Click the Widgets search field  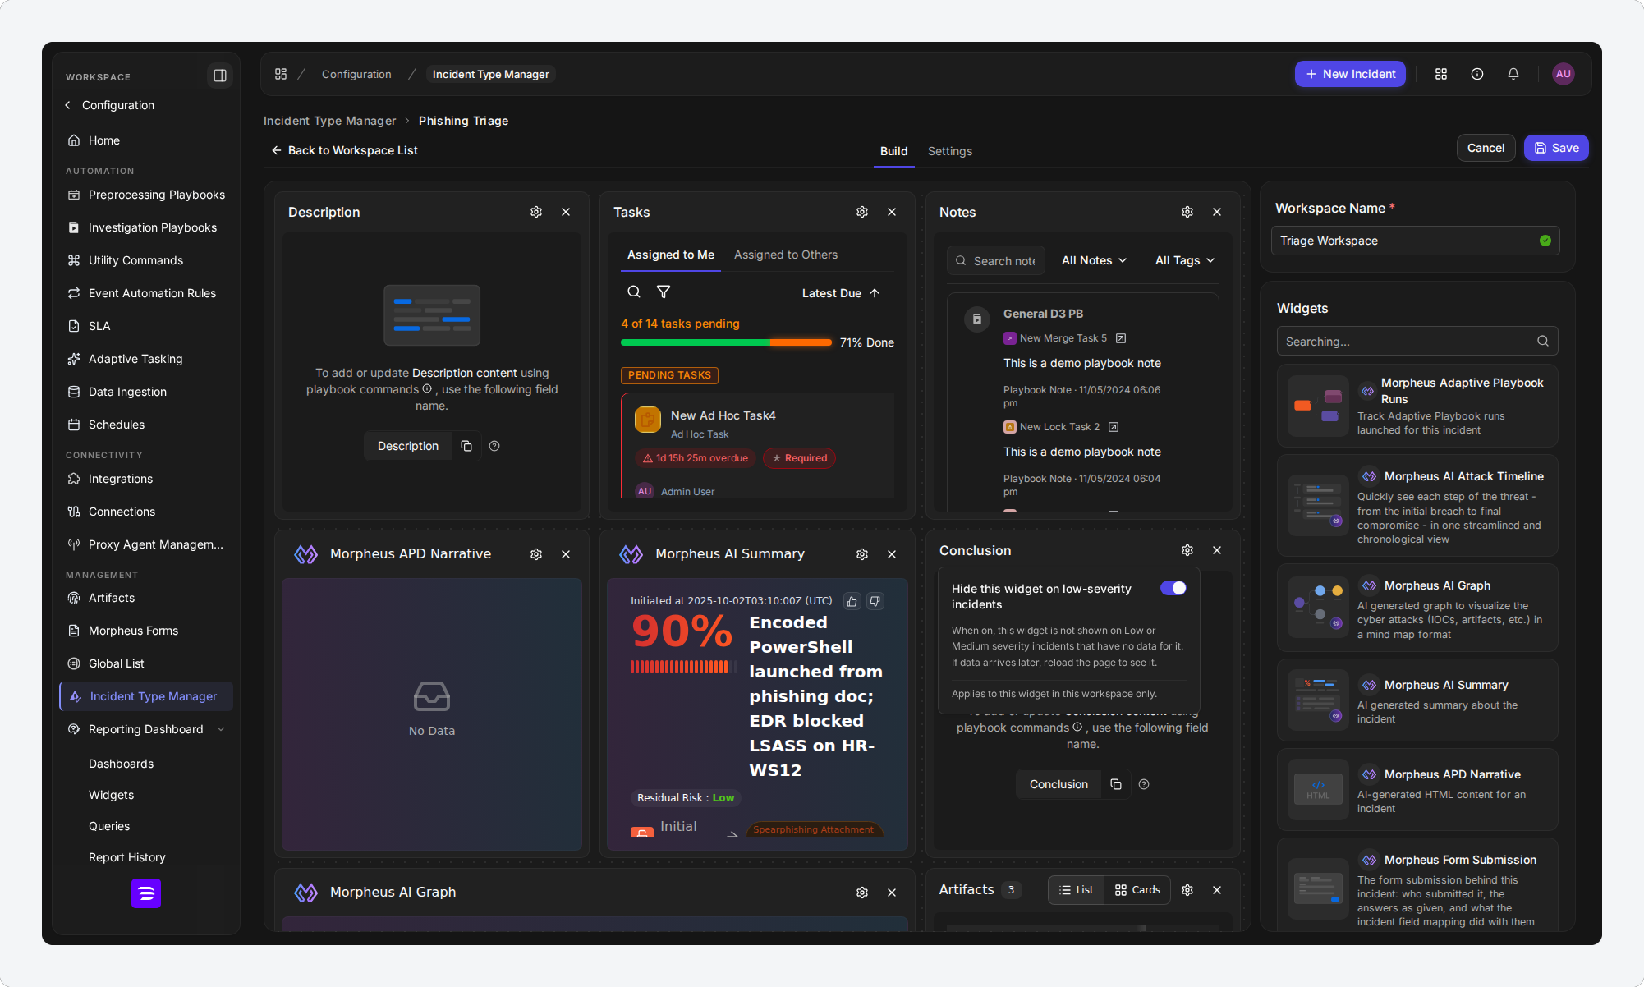(1417, 341)
